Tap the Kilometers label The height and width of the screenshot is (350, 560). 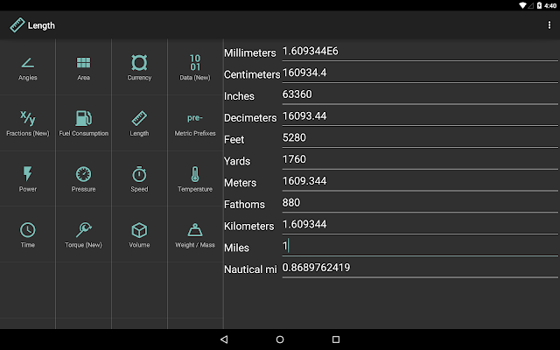click(248, 226)
